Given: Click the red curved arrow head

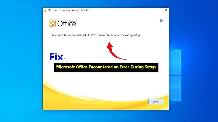Looking at the screenshot, I should pyautogui.click(x=110, y=46).
